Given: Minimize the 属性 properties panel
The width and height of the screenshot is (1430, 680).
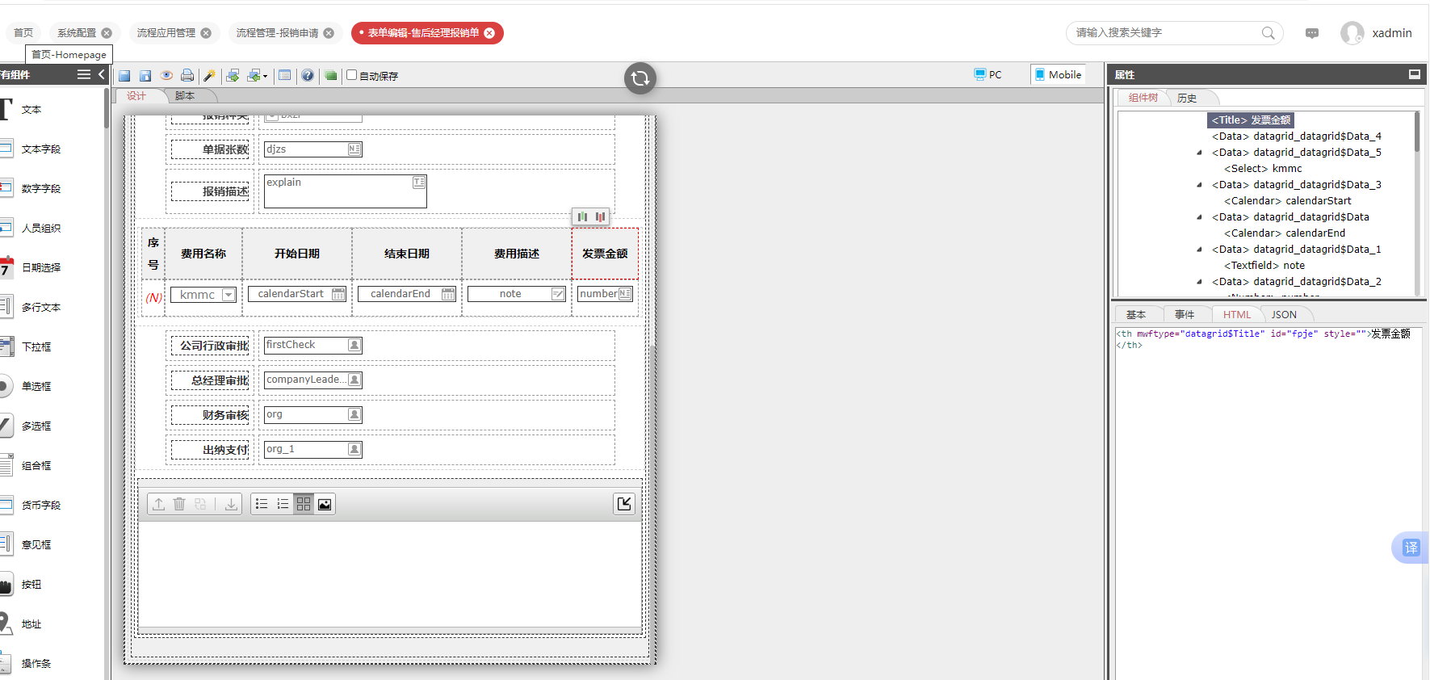Looking at the screenshot, I should (x=1415, y=74).
